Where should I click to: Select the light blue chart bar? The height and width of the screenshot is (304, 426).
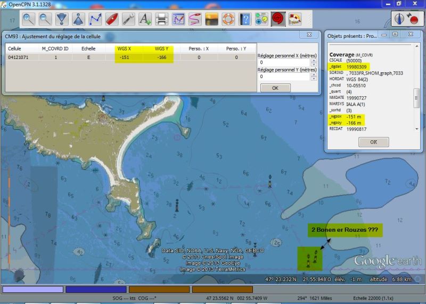(x=33, y=289)
